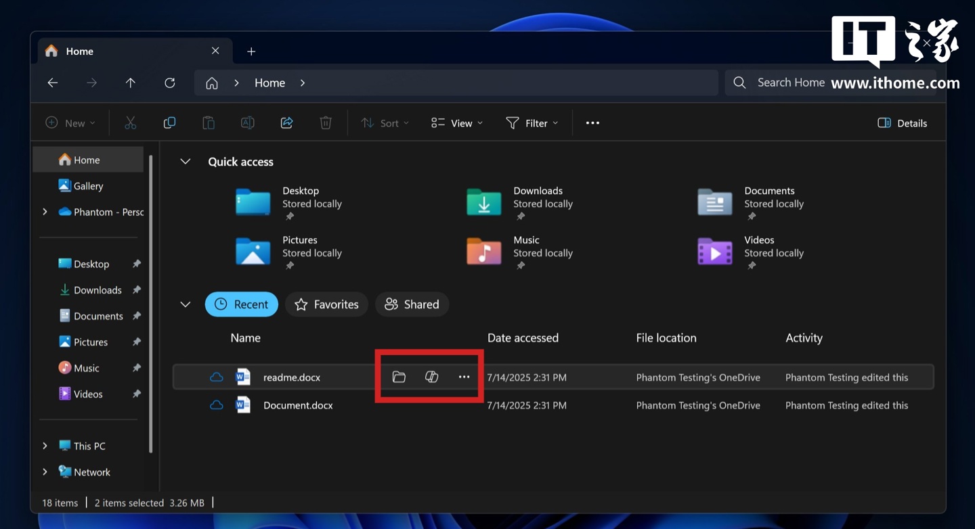
Task: Click the Copy icon in toolbar
Action: pyautogui.click(x=169, y=123)
